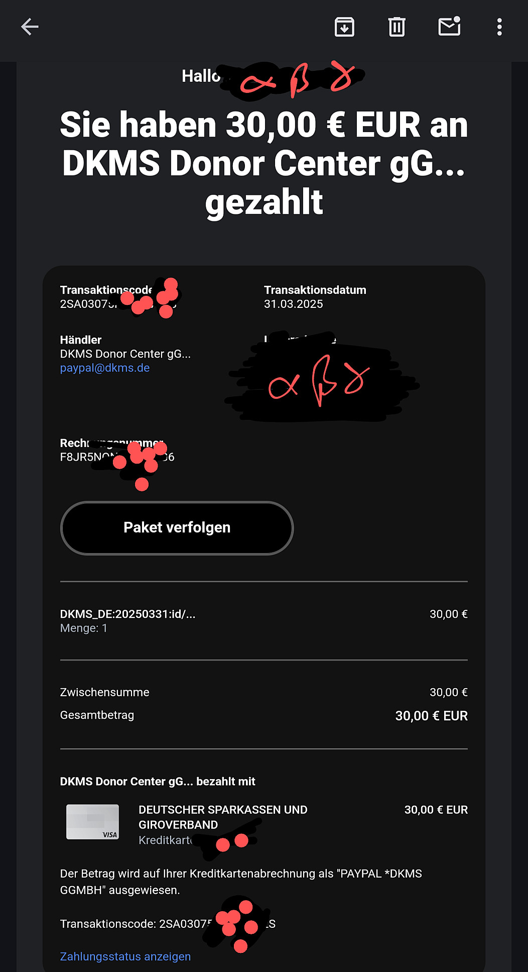The image size is (528, 972).
Task: Go back with the arrow icon
Action: [30, 27]
